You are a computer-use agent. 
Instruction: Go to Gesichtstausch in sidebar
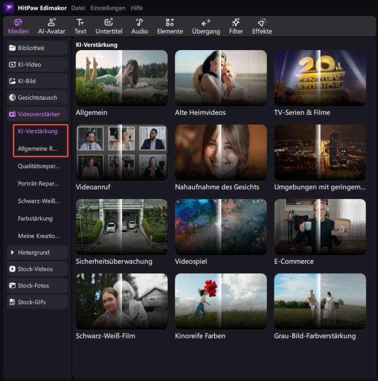[38, 97]
